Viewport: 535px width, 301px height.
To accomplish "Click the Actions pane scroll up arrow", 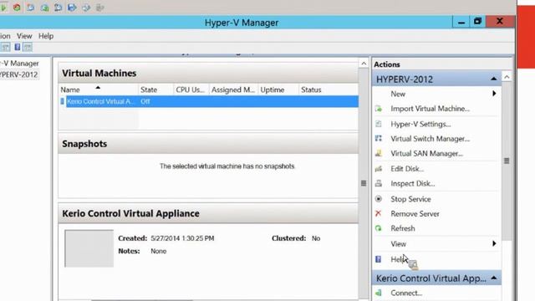I will pyautogui.click(x=507, y=77).
